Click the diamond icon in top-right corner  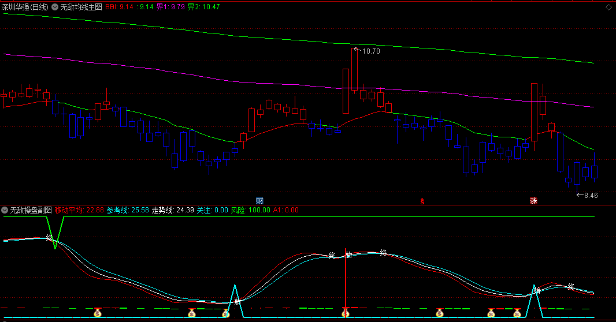[608, 7]
